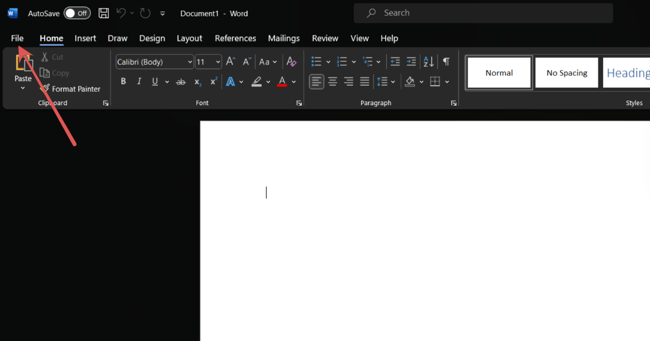Click into the Search box
This screenshot has height=341, width=650.
pos(484,13)
